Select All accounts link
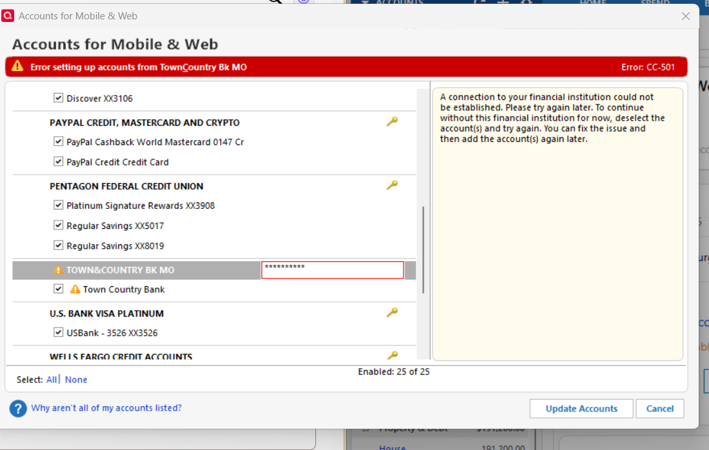 pos(52,380)
